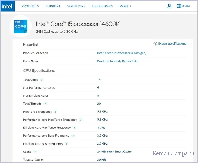
Task: Click the Intel logo
Action: tap(7, 6)
